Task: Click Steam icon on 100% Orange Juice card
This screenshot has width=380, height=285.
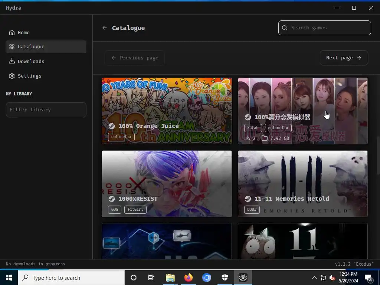Action: (111, 126)
